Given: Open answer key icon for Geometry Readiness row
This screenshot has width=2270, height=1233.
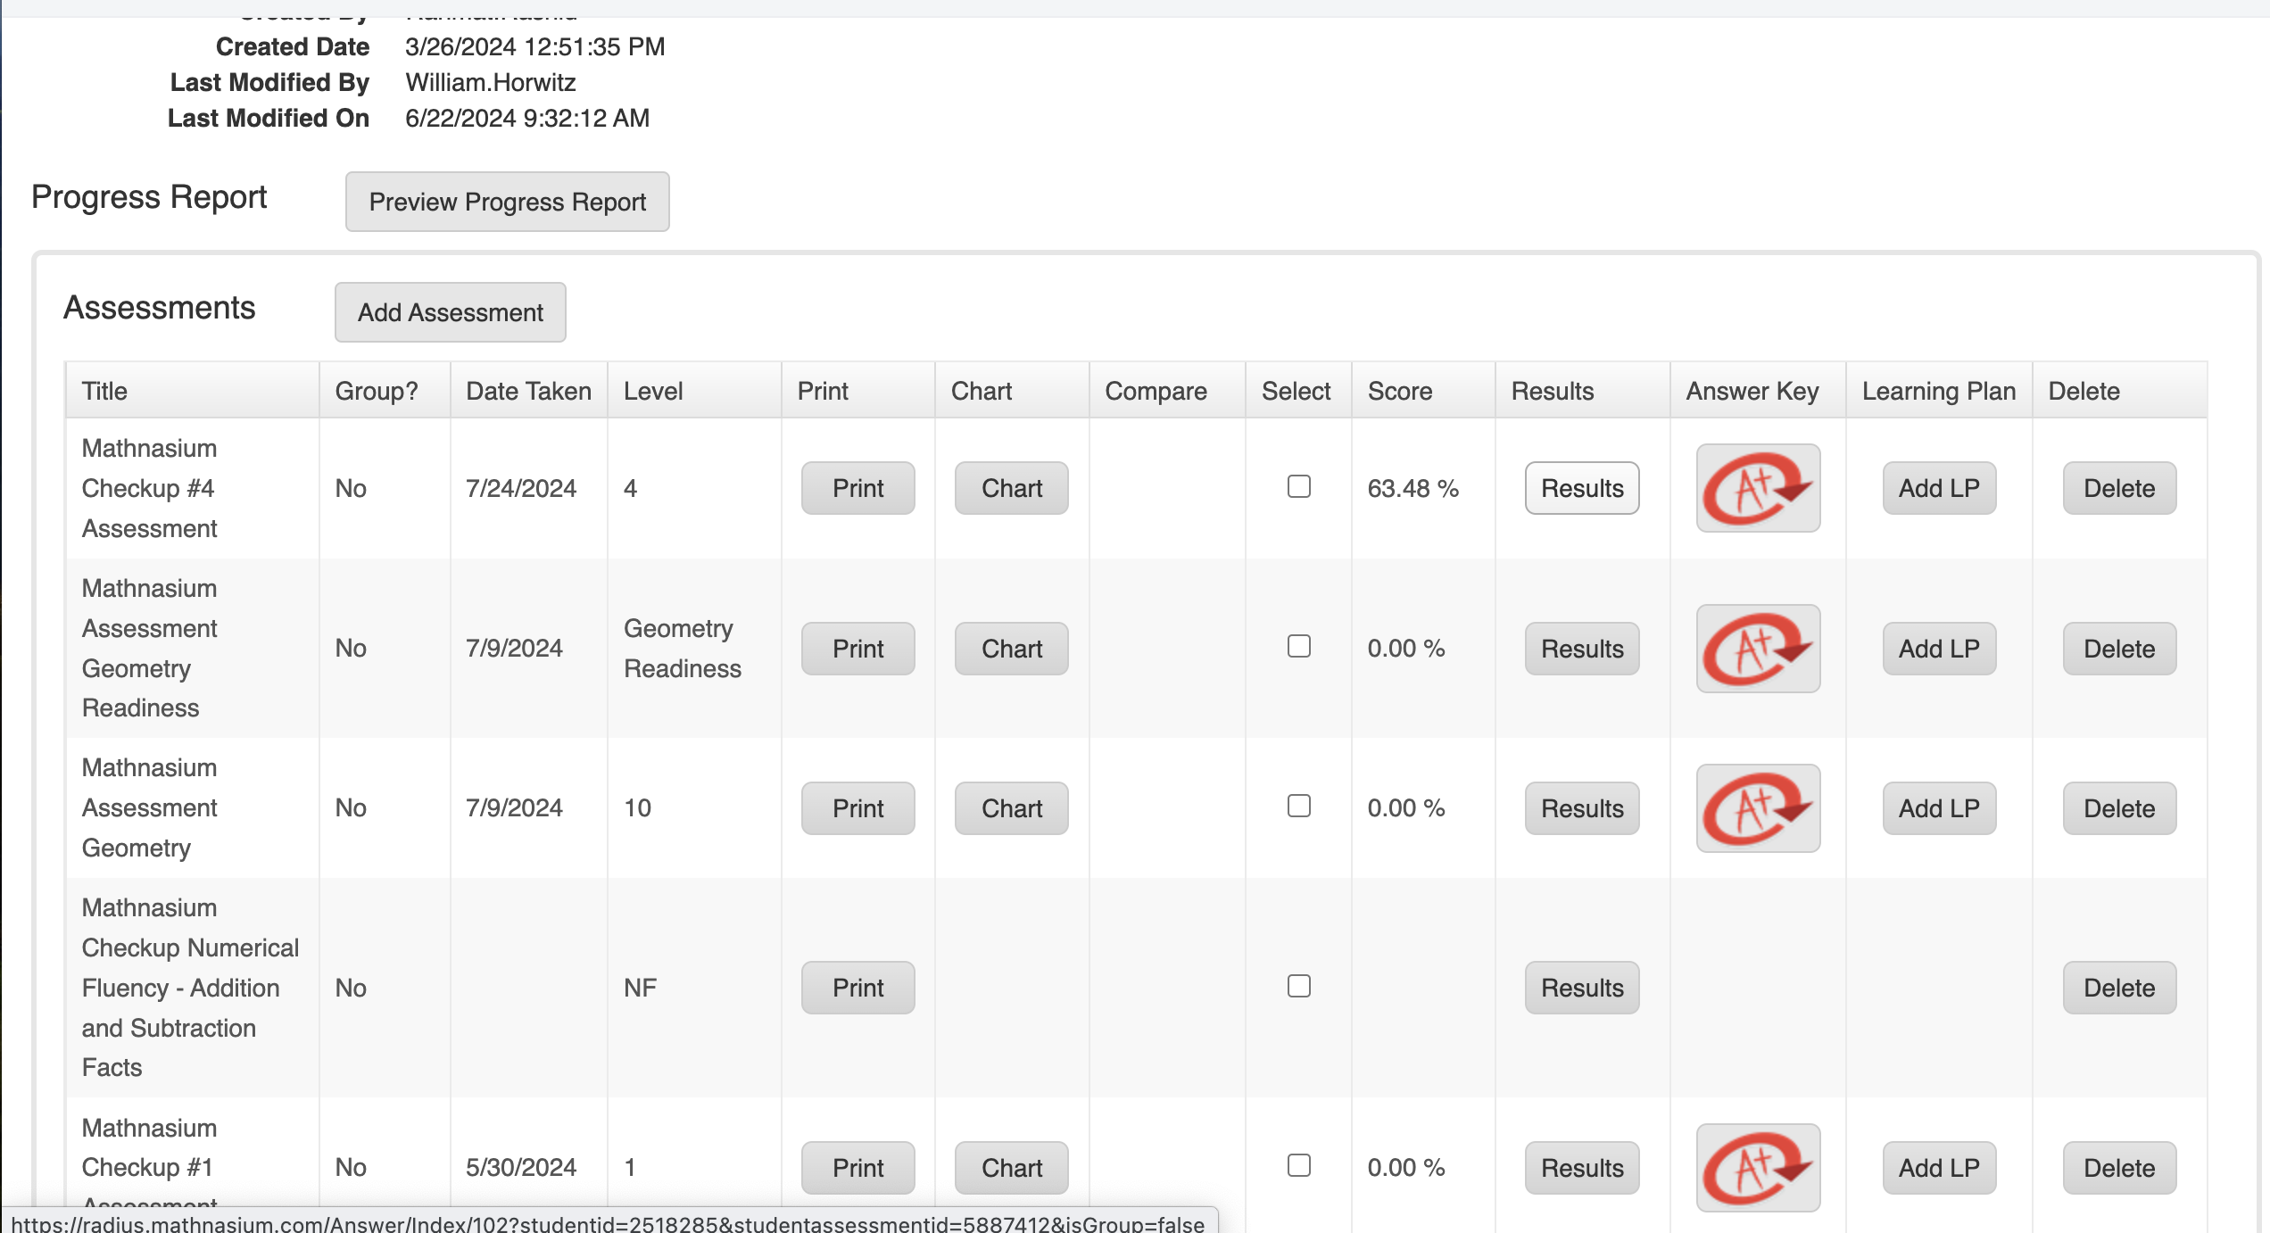Looking at the screenshot, I should point(1758,649).
